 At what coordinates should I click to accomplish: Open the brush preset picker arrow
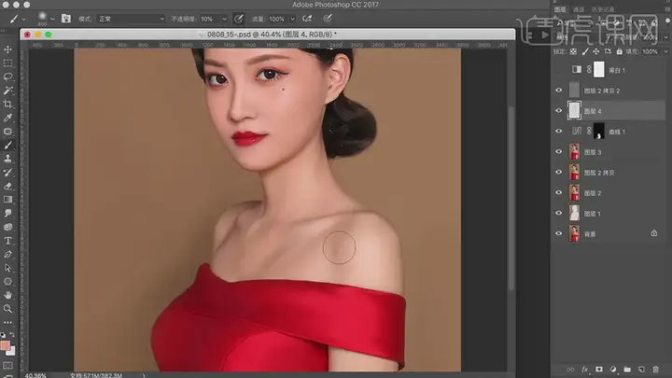52,19
